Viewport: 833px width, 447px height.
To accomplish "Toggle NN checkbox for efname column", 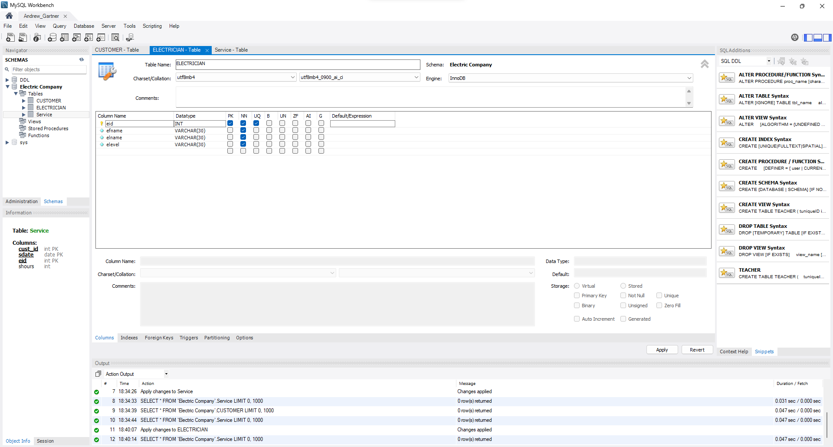I will [x=243, y=130].
